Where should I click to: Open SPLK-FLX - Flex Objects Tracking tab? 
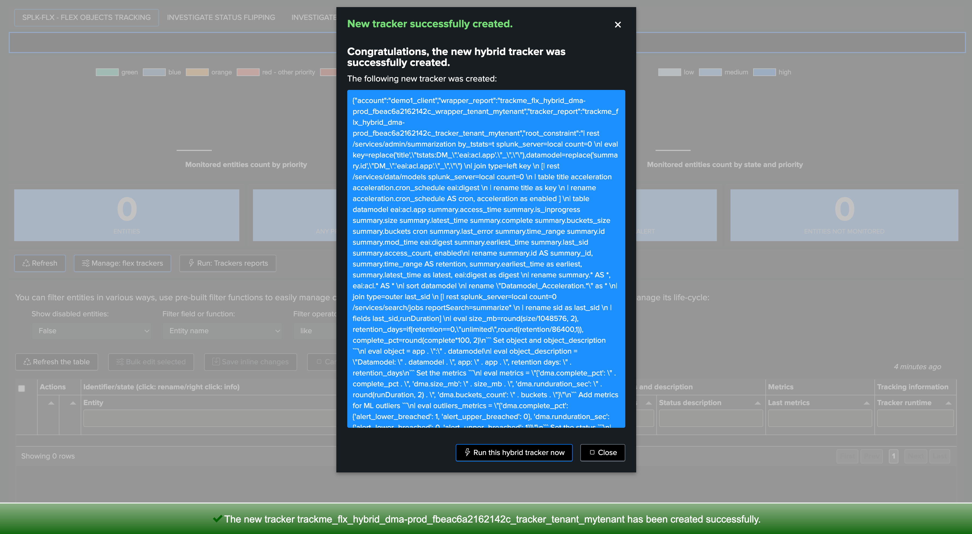click(86, 17)
